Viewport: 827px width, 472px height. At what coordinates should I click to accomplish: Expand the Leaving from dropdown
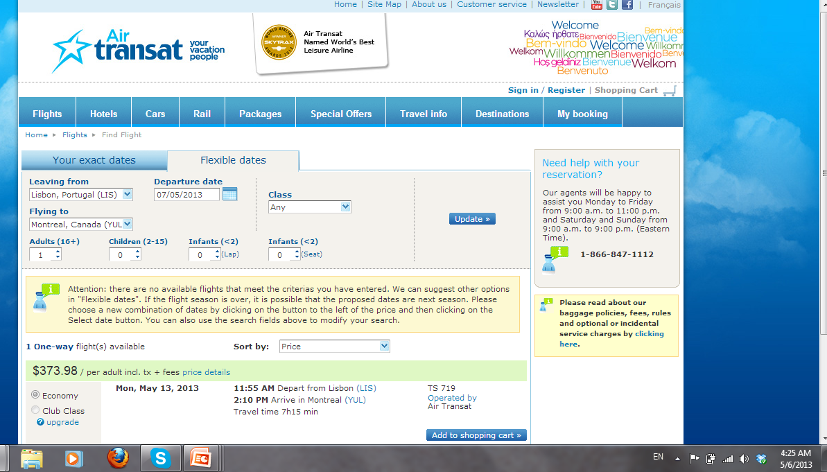127,195
